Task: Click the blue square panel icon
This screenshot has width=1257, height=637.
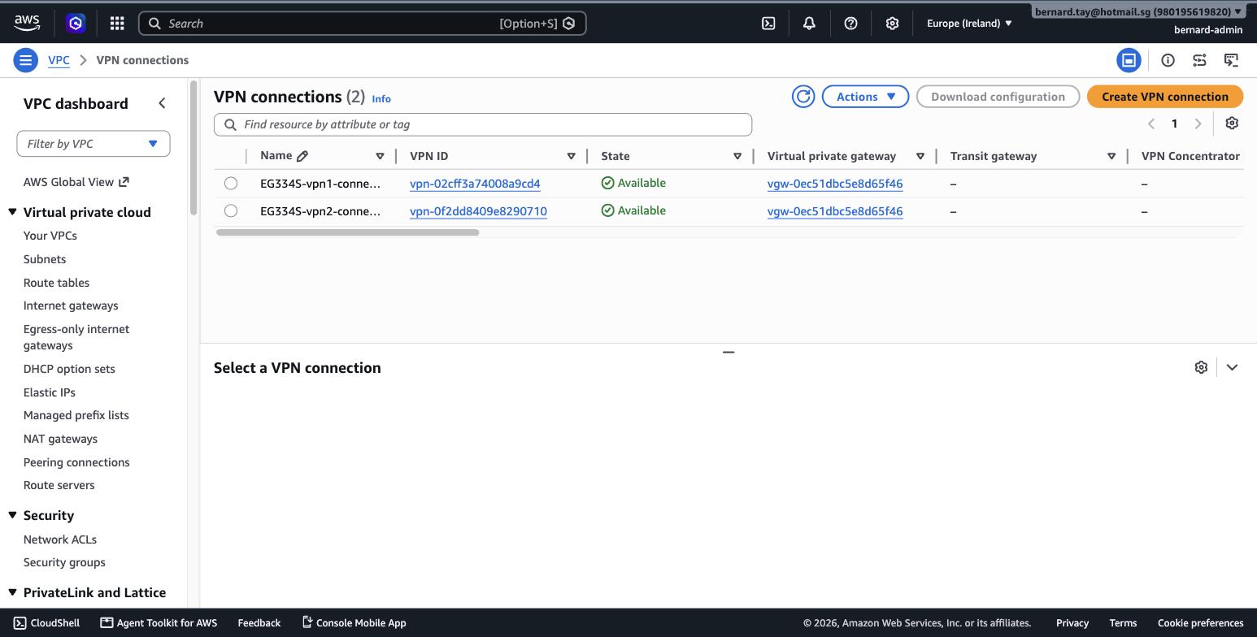Action: tap(1129, 60)
